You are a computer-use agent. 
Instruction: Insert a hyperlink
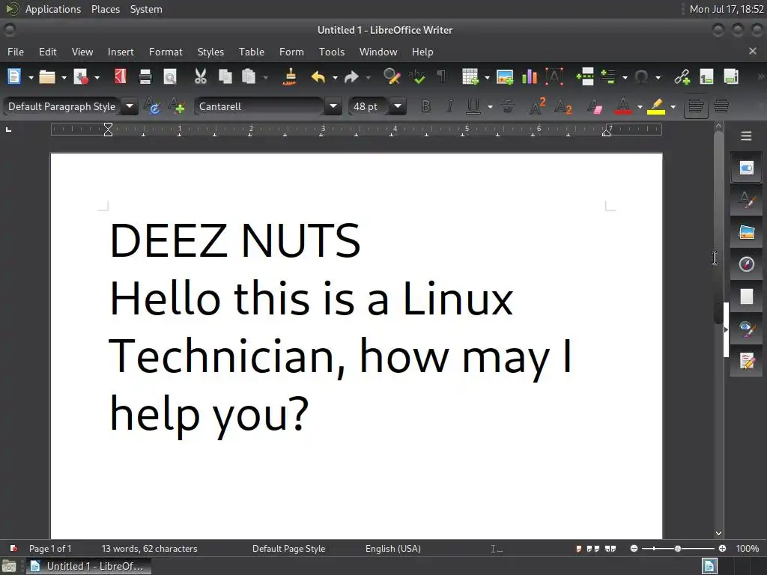coord(682,77)
